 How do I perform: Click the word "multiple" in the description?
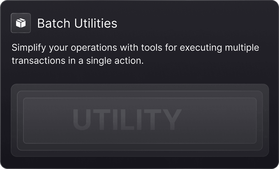click(242, 48)
